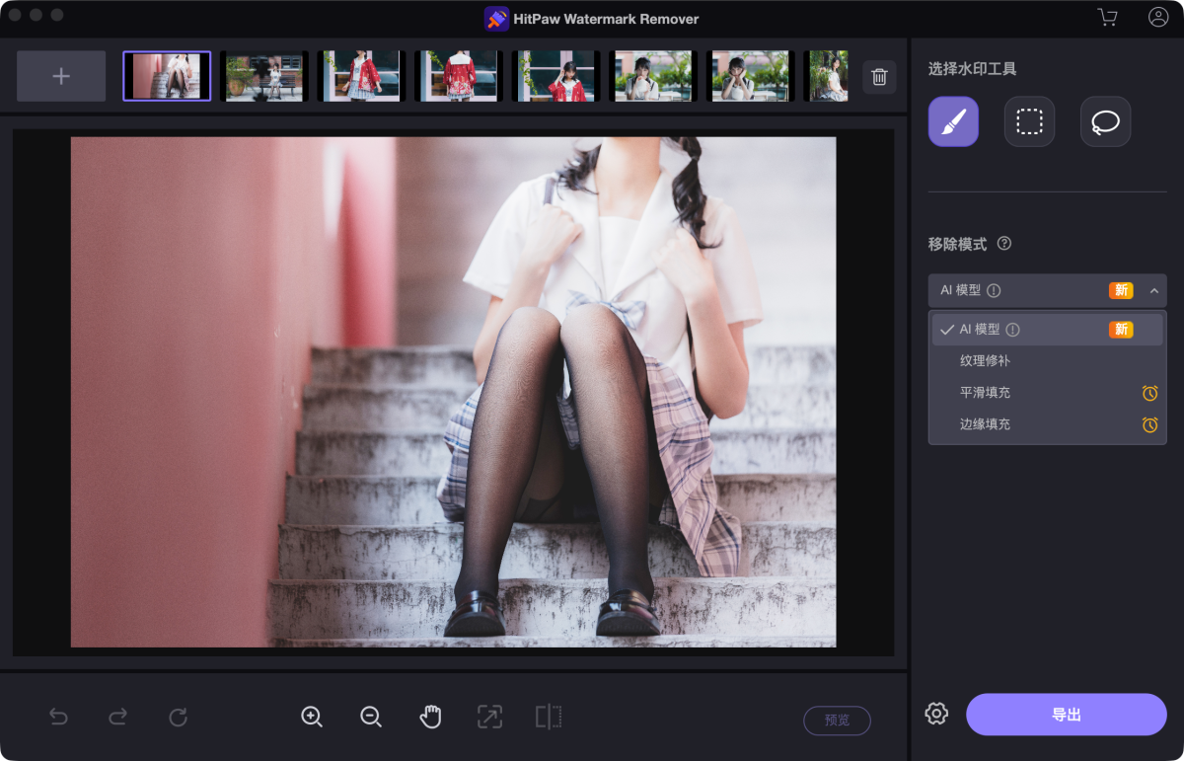The height and width of the screenshot is (761, 1184).
Task: Zoom in on the image
Action: 312,717
